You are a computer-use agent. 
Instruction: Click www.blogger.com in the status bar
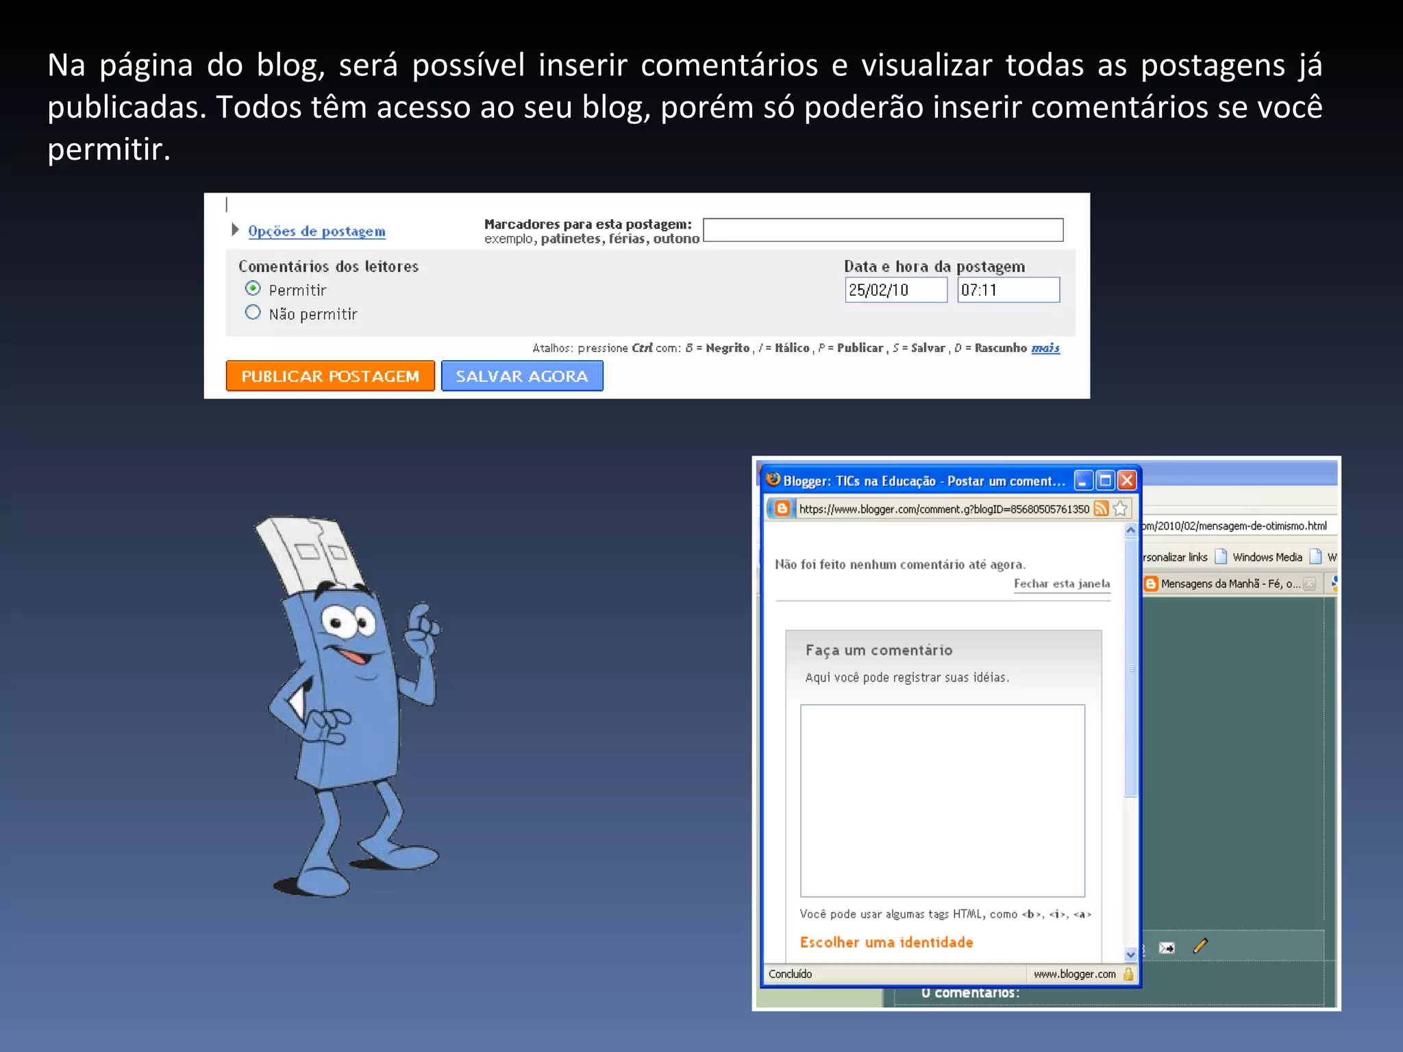coord(1074,974)
